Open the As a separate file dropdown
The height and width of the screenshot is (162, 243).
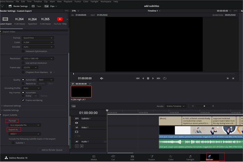(x=25, y=125)
